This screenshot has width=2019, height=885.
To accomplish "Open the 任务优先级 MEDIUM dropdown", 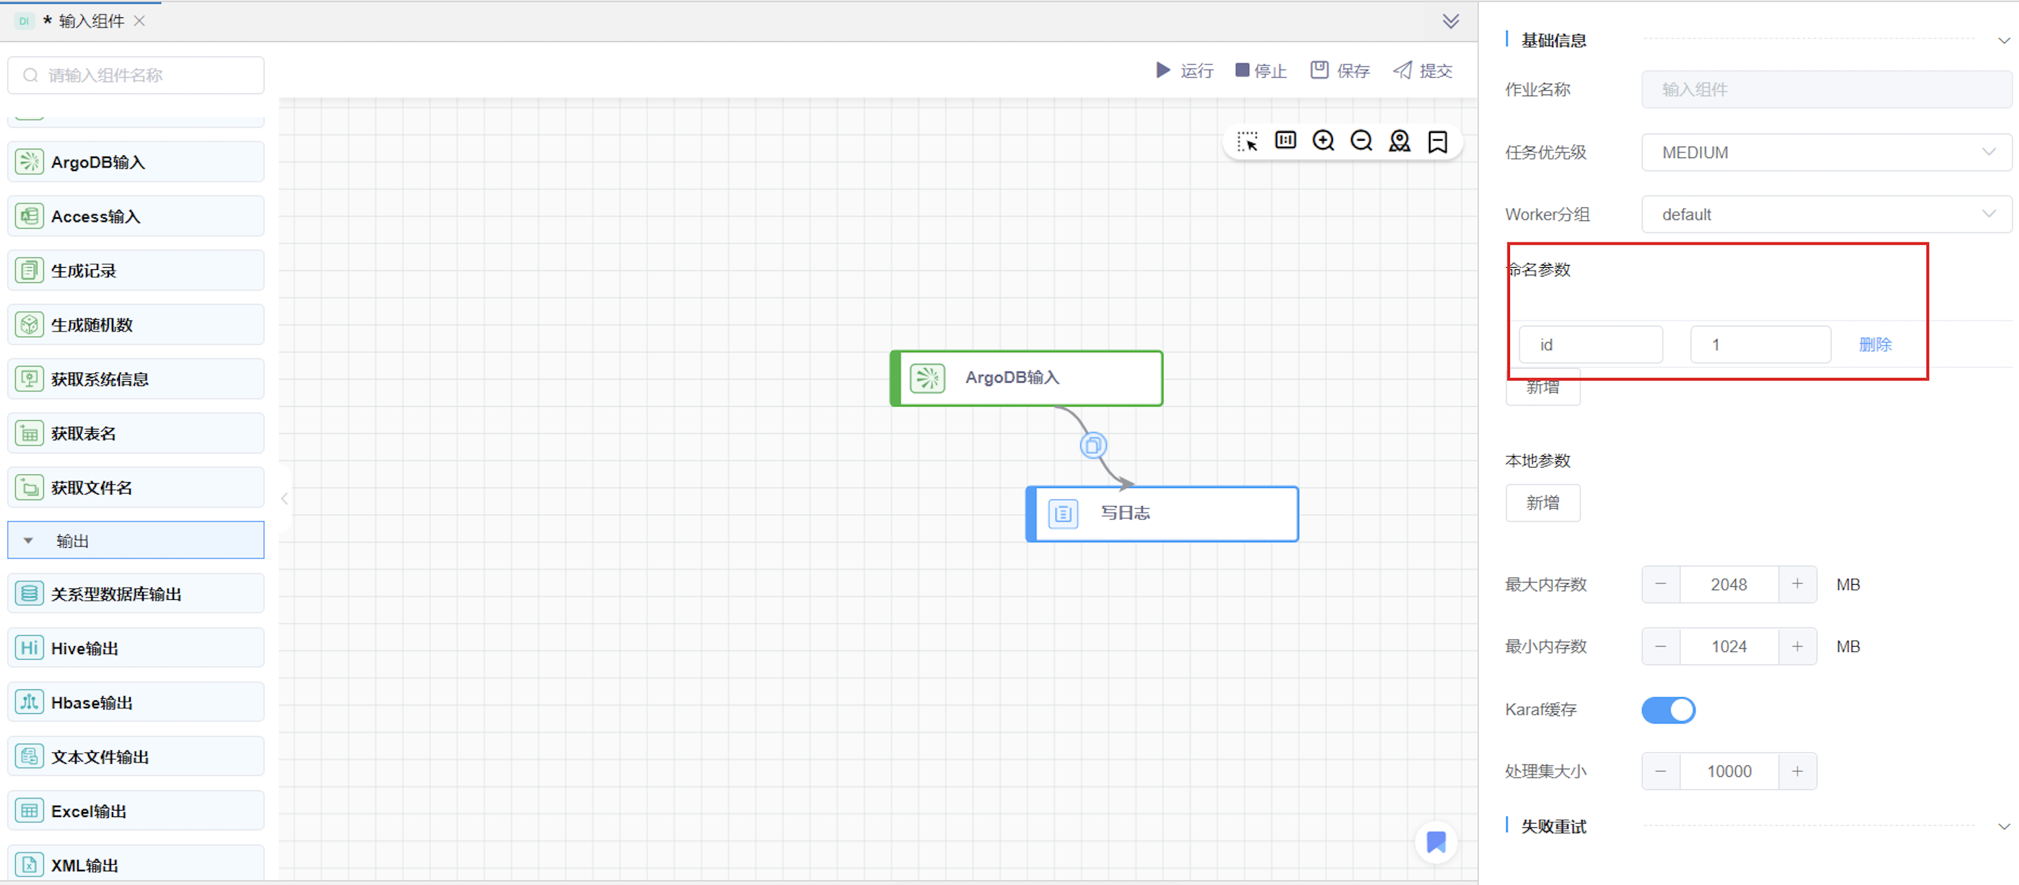I will coord(1825,153).
